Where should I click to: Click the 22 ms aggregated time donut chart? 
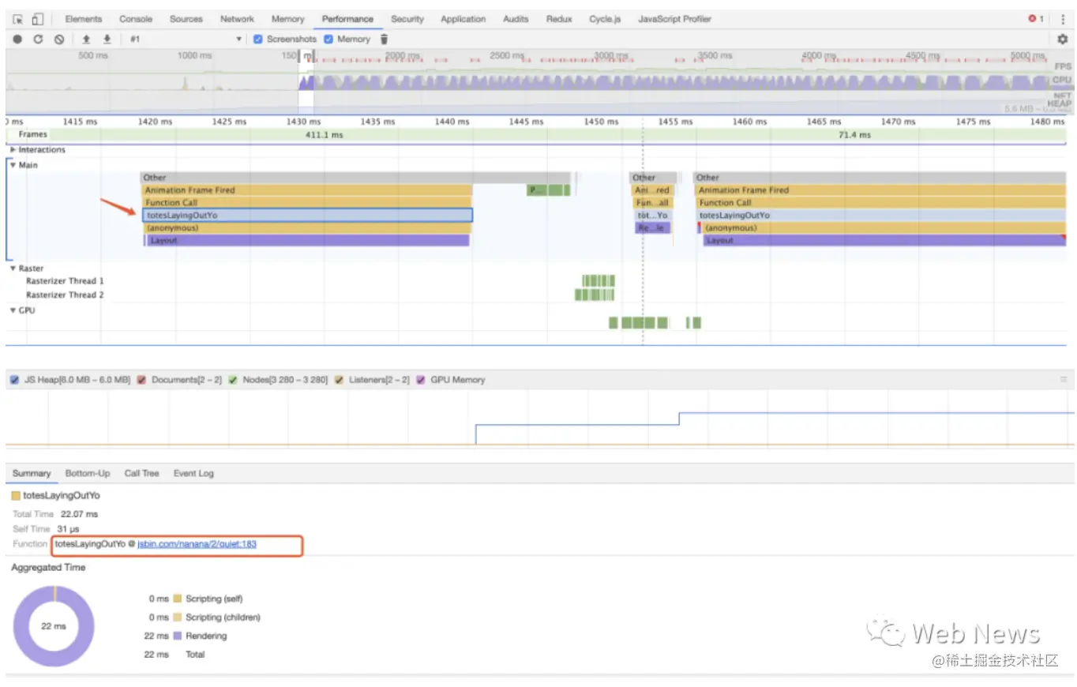[x=54, y=626]
